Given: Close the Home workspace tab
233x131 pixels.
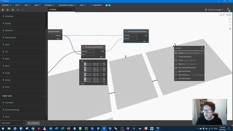Looking at the screenshot, I should [73, 9].
